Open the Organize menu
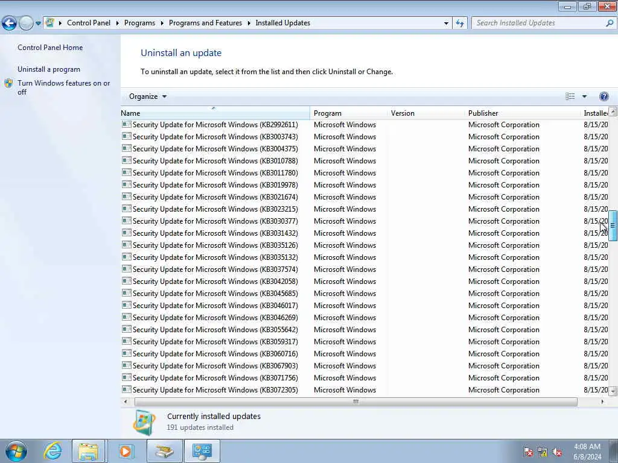The image size is (618, 463). 148,96
